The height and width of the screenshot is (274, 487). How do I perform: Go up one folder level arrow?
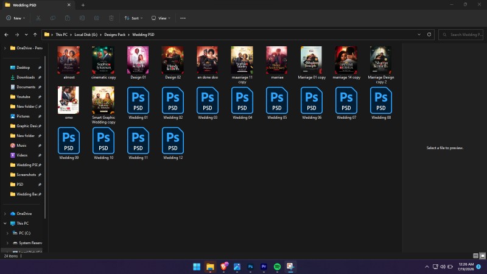pyautogui.click(x=35, y=35)
